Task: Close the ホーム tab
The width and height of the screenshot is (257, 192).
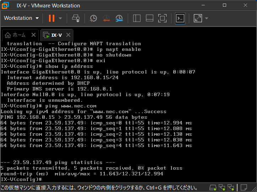Action: click(33, 35)
